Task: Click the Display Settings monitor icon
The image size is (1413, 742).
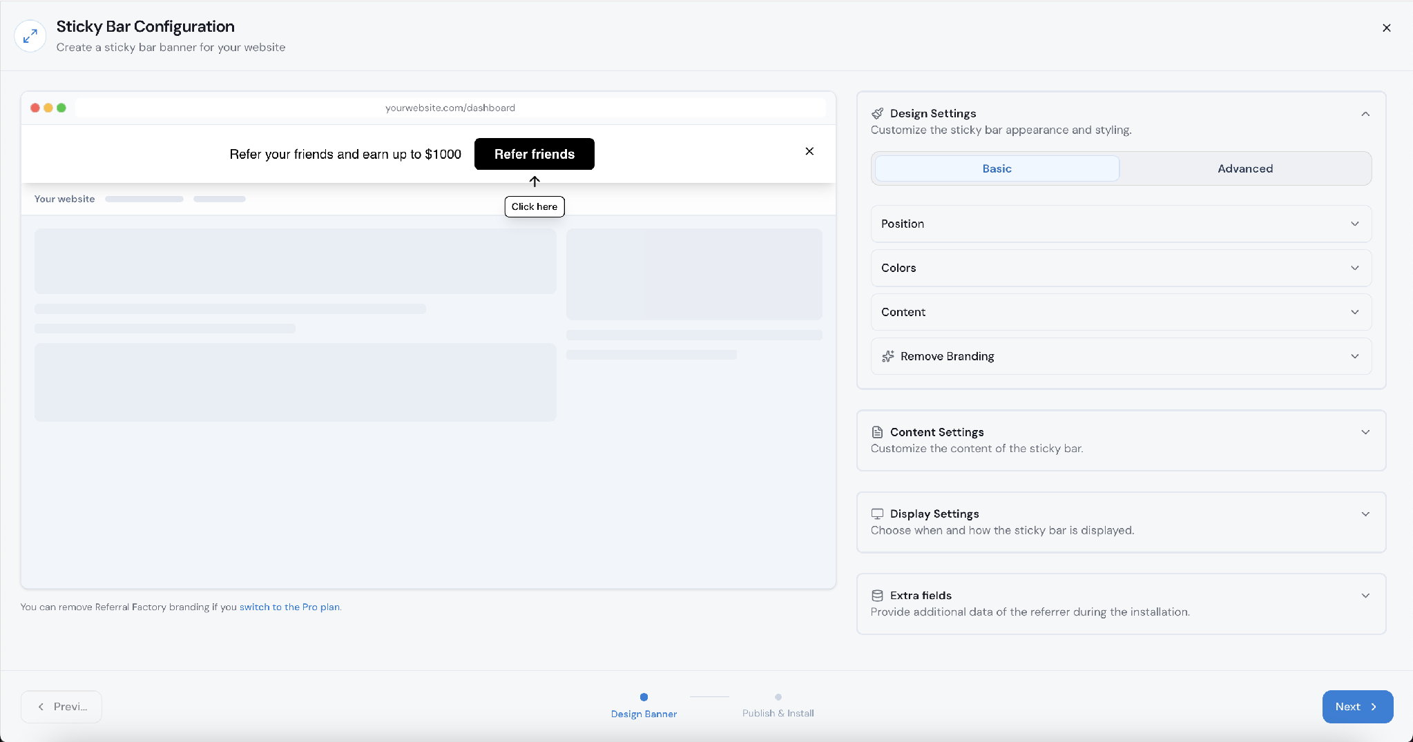Action: pyautogui.click(x=877, y=514)
